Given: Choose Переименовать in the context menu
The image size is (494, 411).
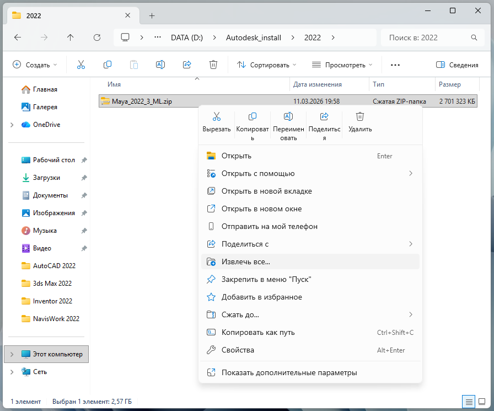Looking at the screenshot, I should point(288,126).
